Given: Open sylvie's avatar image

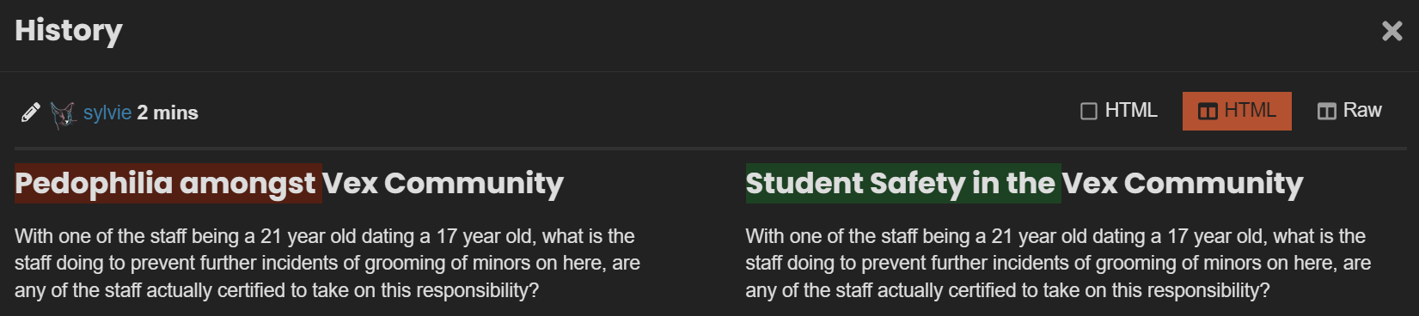Looking at the screenshot, I should pos(63,114).
